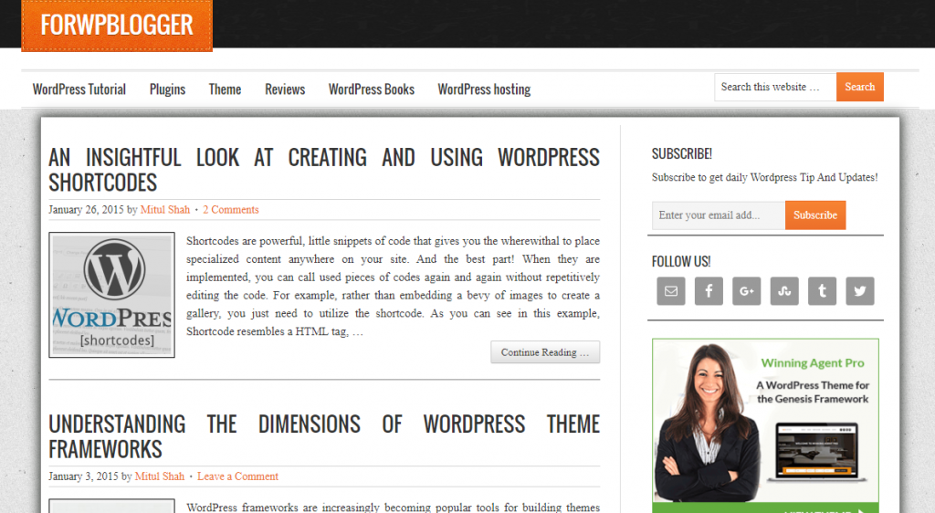
Task: Open the Reviews menu item
Action: point(285,89)
